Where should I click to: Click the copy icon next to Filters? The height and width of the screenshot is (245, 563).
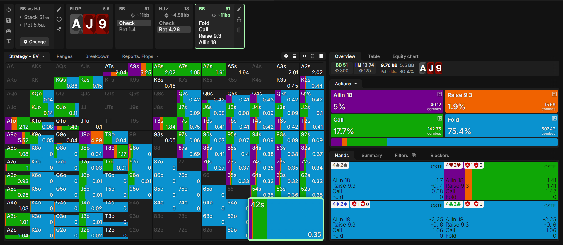pyautogui.click(x=414, y=155)
